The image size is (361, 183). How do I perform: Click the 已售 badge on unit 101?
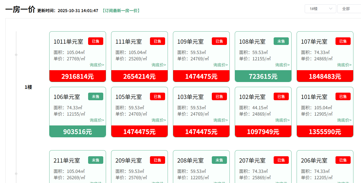coord(343,96)
